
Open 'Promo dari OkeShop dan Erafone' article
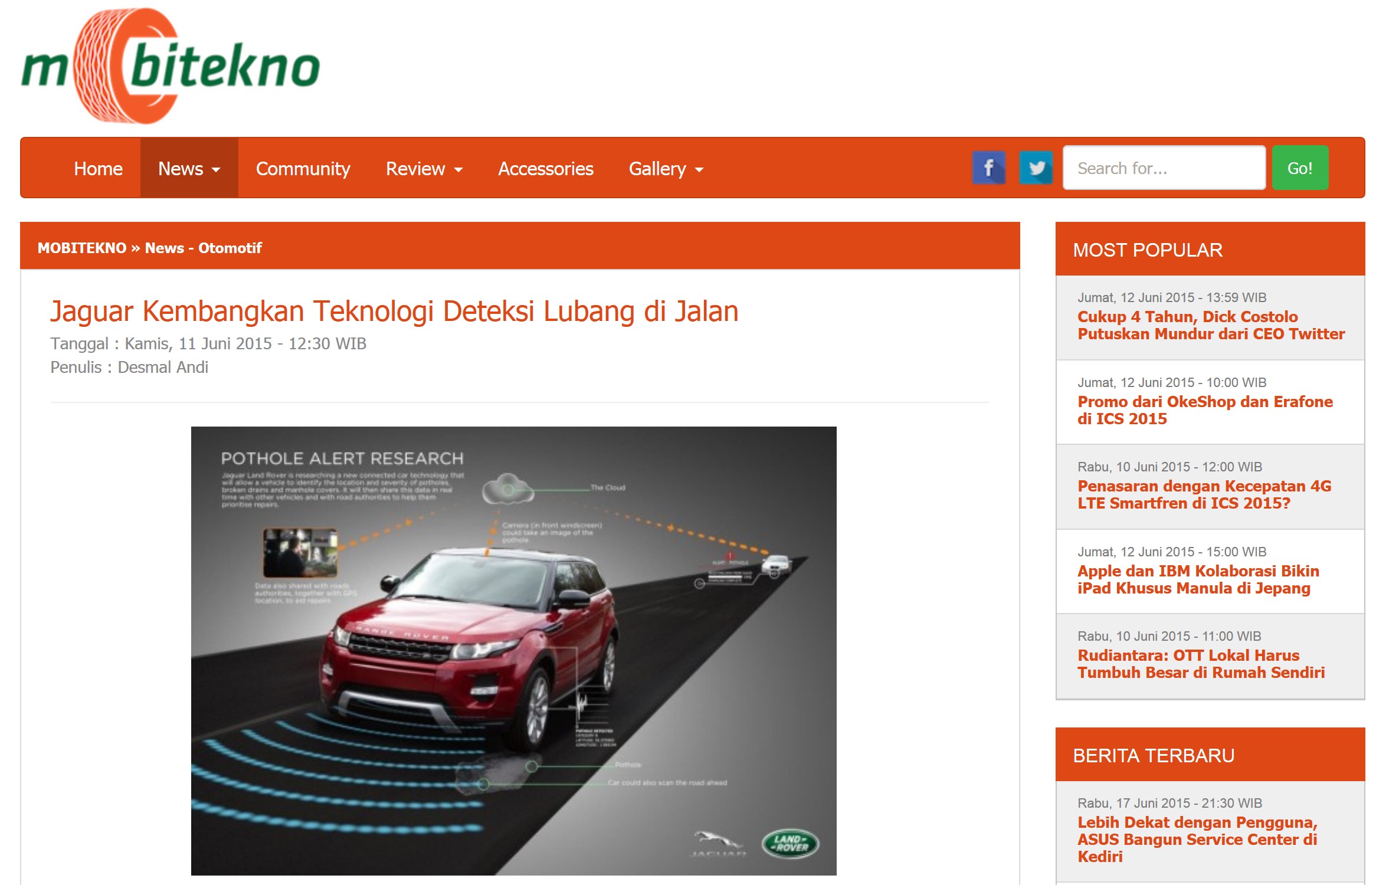tap(1205, 410)
